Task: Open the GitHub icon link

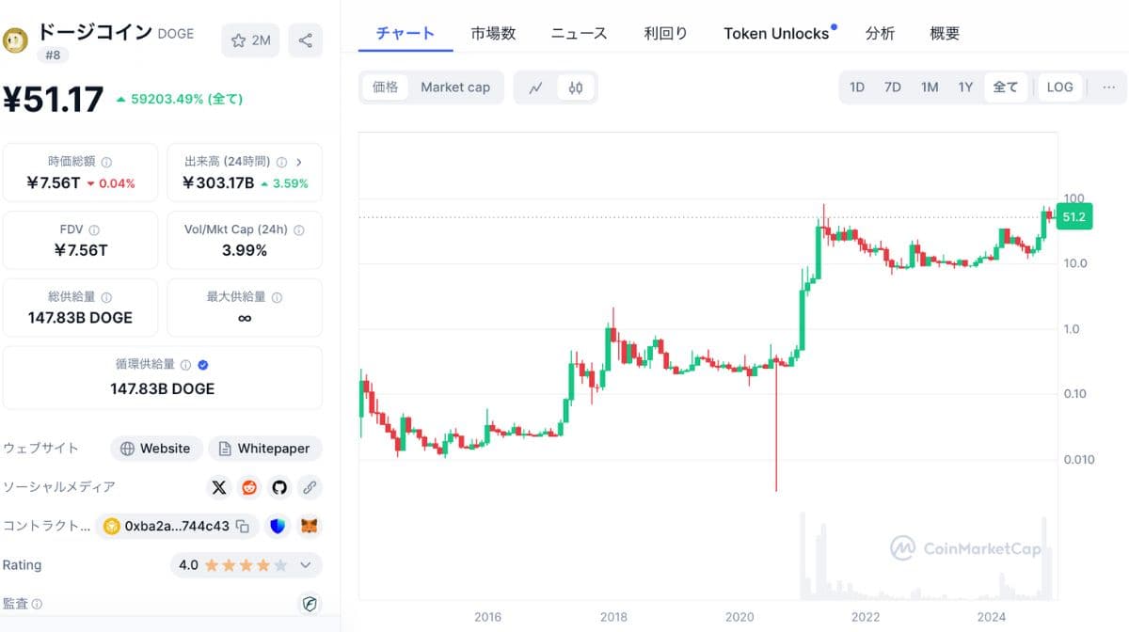Action: point(279,487)
